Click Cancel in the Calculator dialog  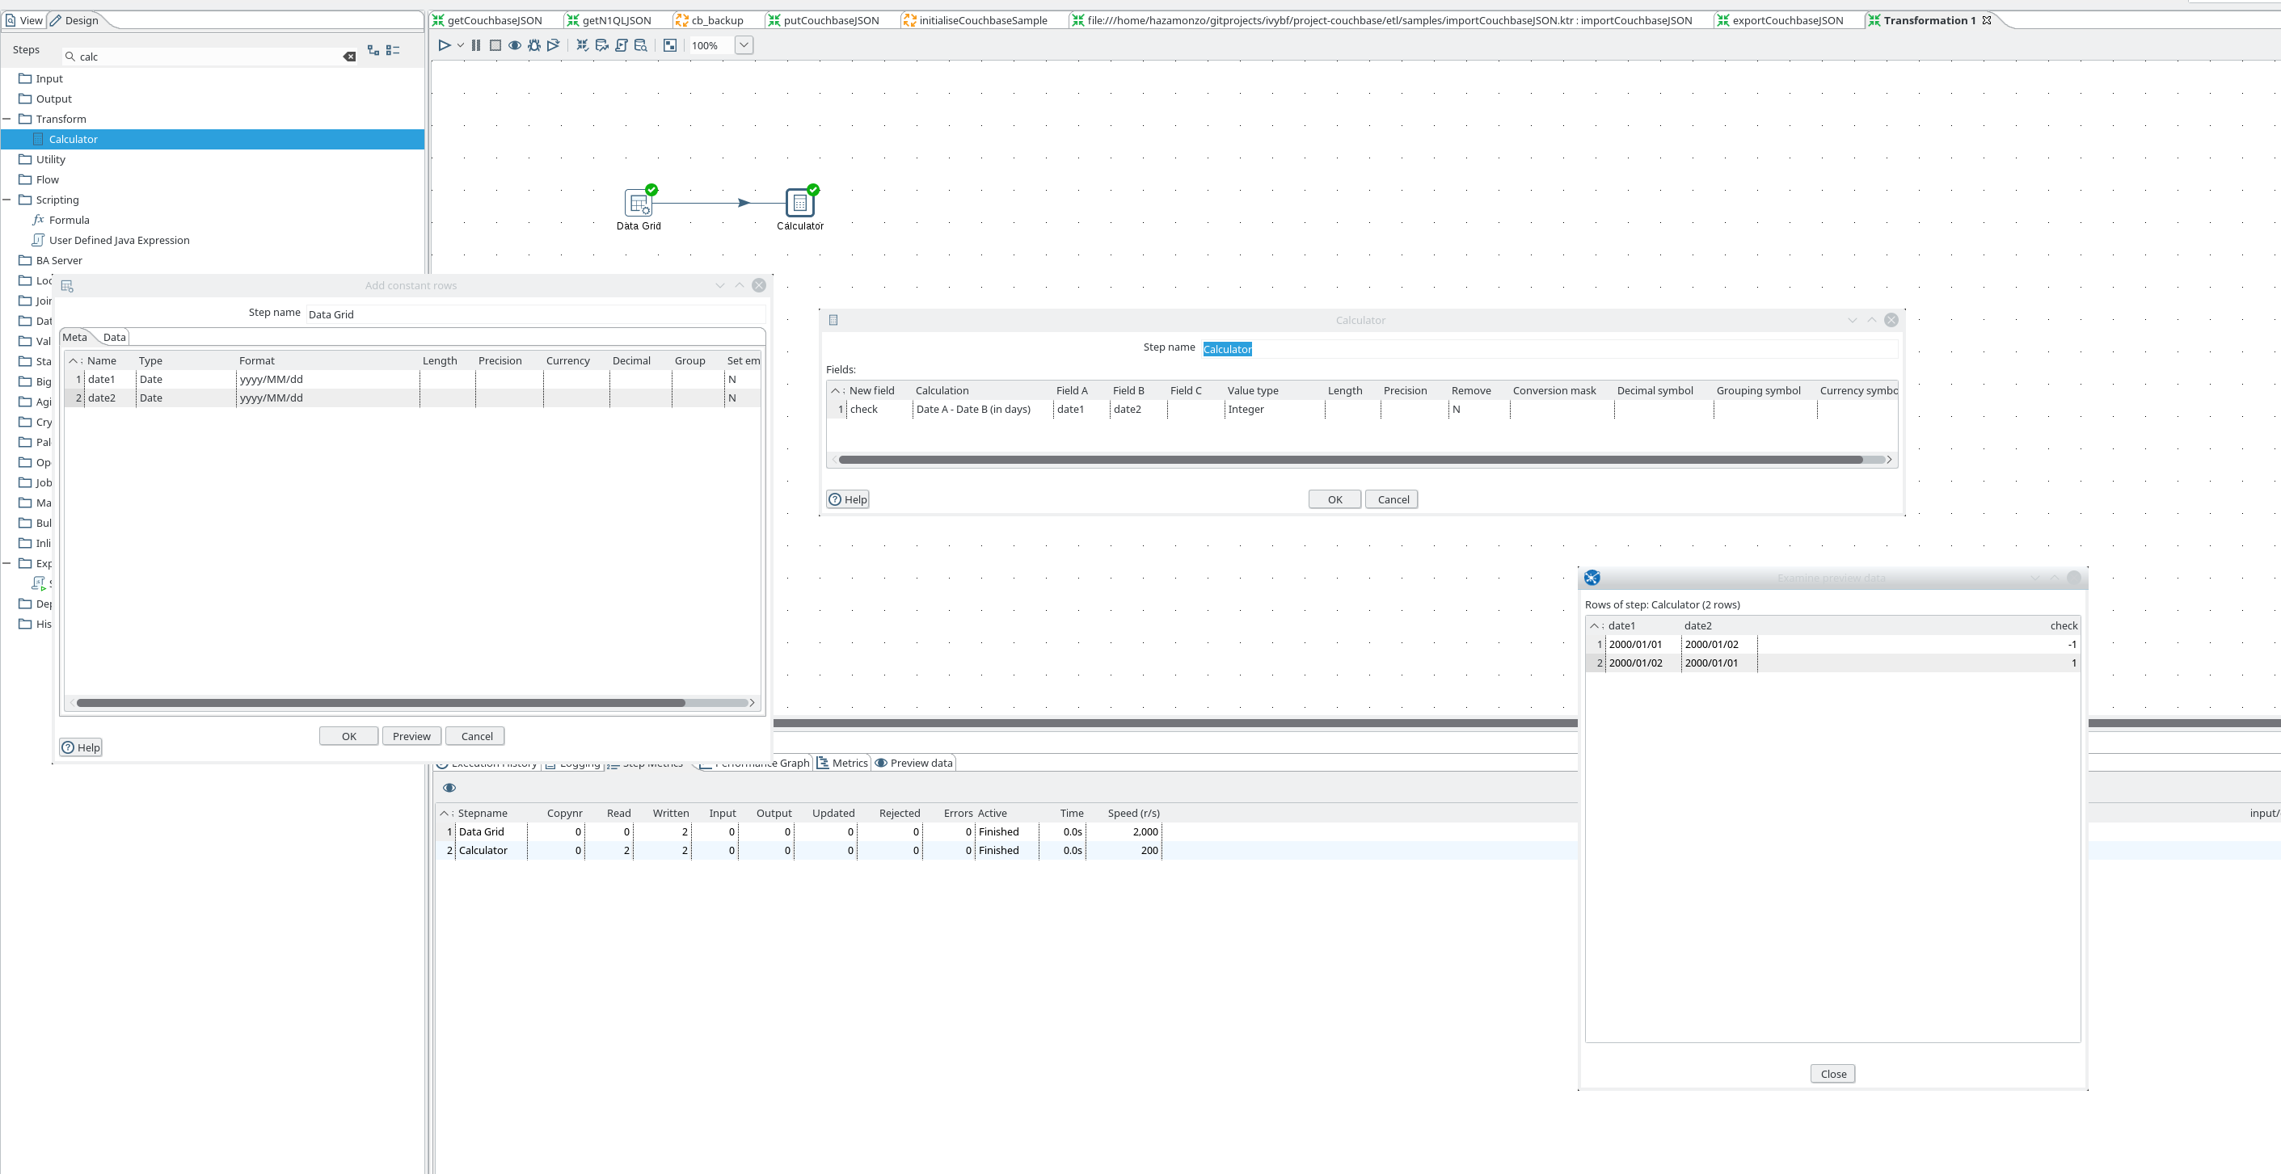tap(1392, 500)
